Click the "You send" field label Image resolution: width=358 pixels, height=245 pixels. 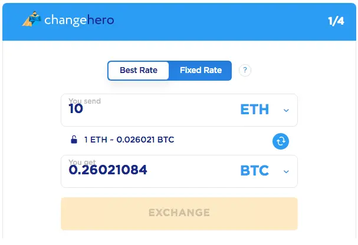85,101
